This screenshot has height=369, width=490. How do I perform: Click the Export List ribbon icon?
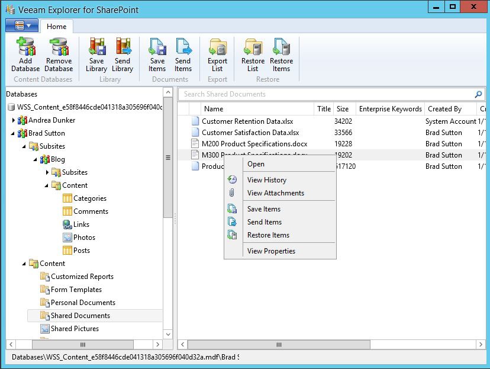(218, 47)
